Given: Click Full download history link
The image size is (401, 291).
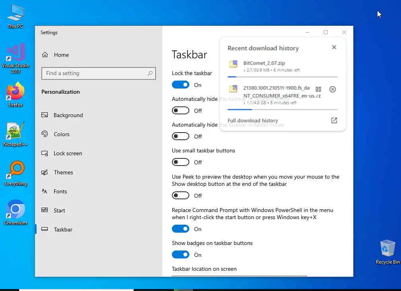Looking at the screenshot, I should click(253, 120).
